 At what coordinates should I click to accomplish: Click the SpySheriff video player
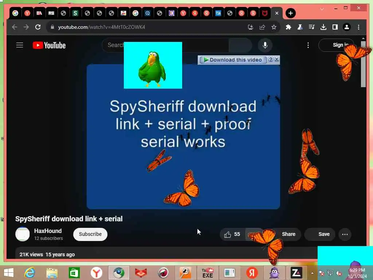pos(183,137)
